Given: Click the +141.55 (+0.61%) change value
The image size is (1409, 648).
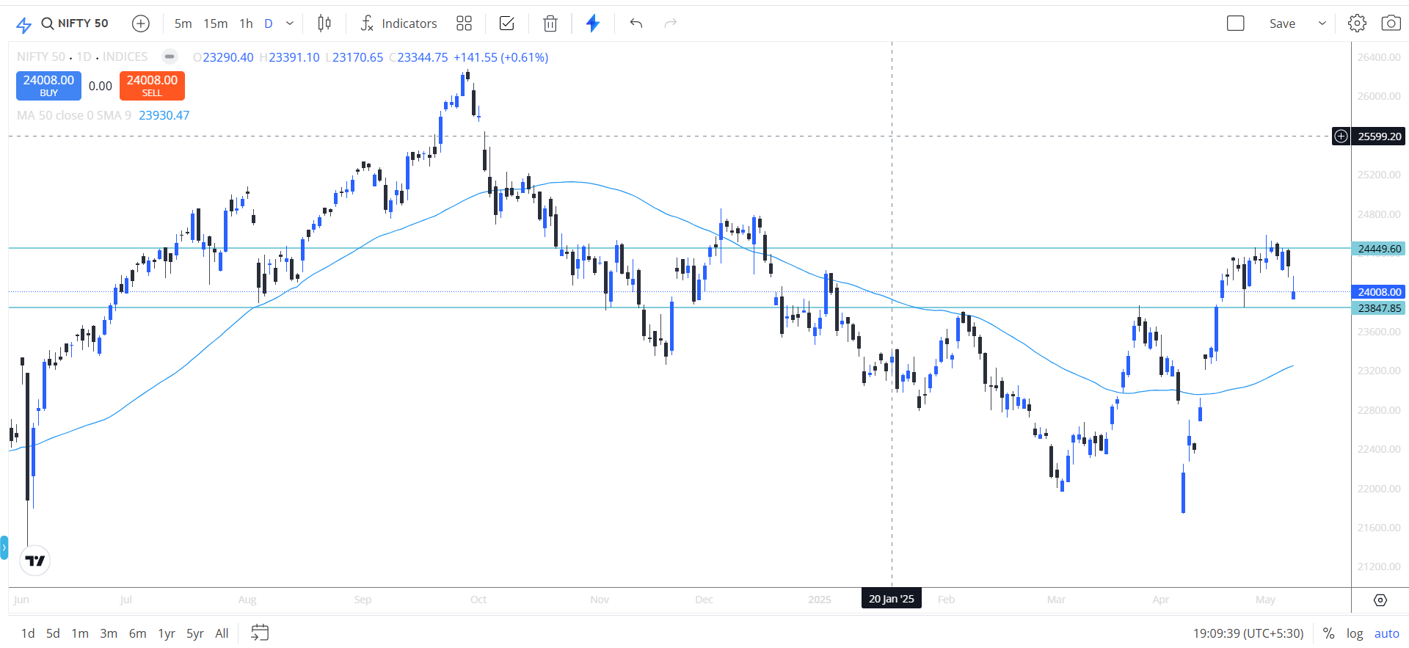Looking at the screenshot, I should tap(501, 57).
